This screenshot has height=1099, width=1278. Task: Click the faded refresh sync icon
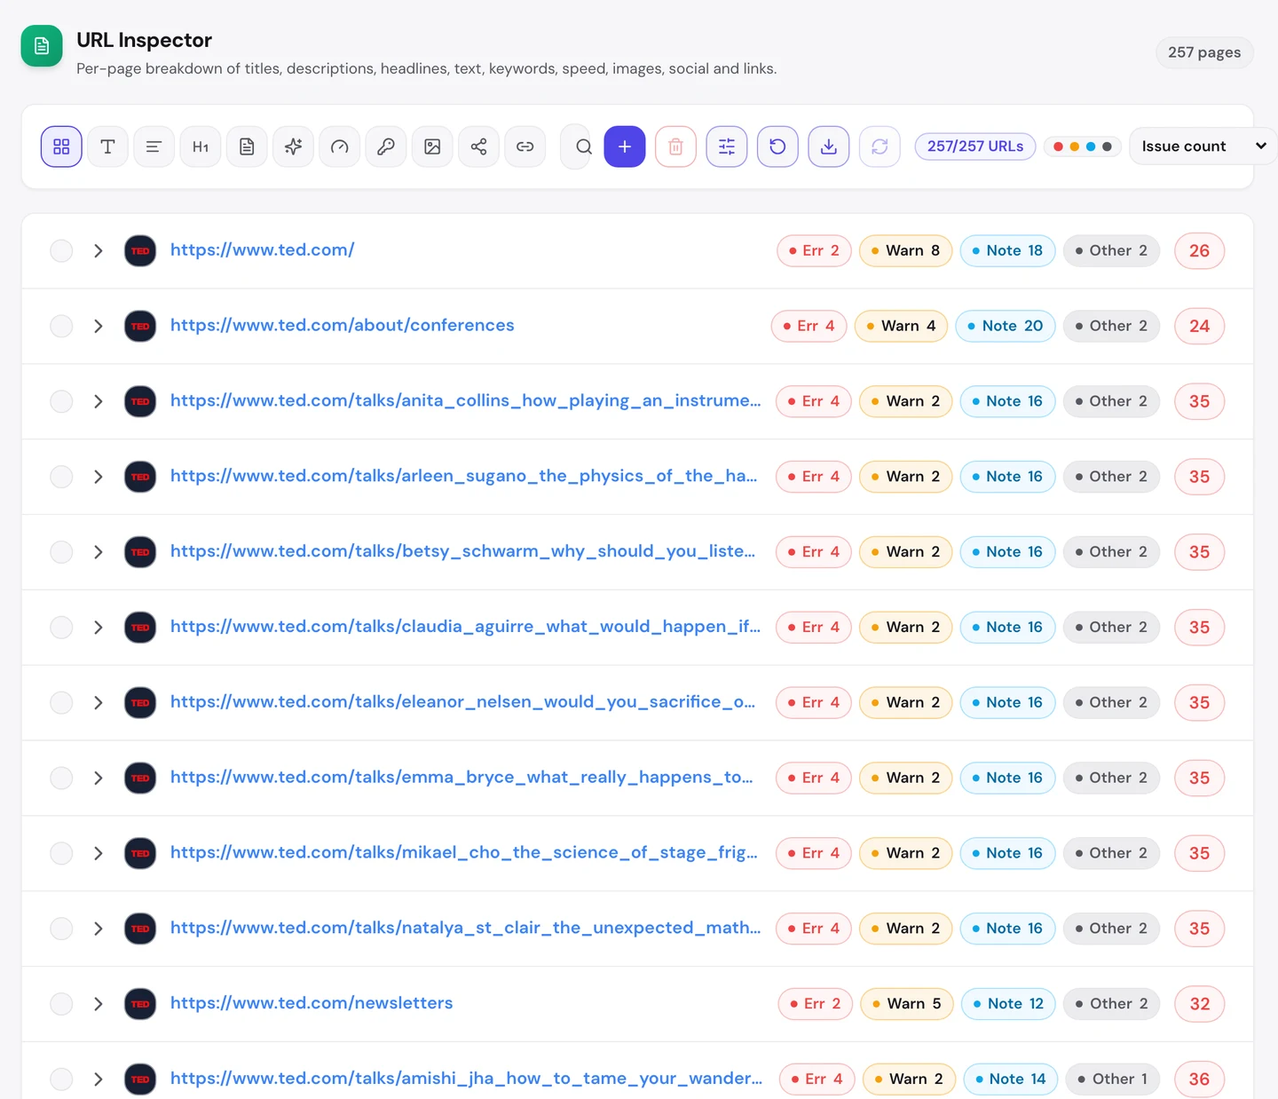click(880, 146)
